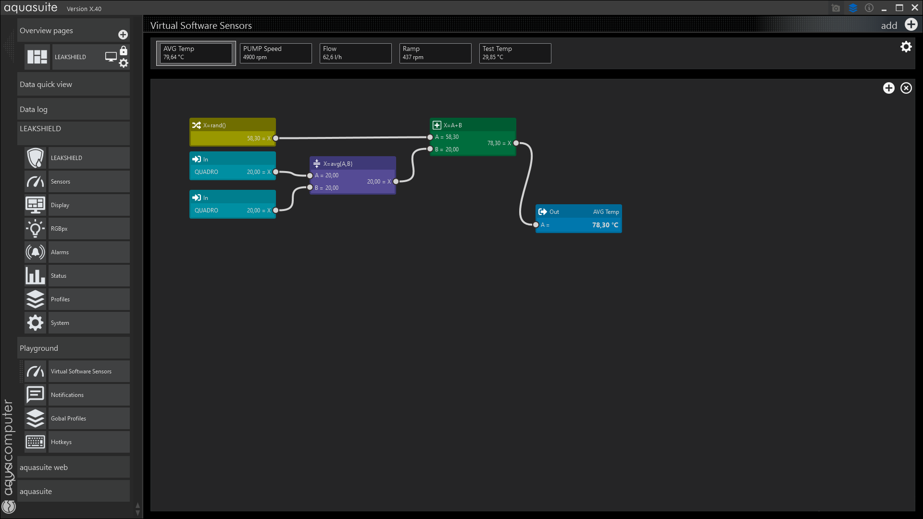Screen dimensions: 923x519
Task: Click the screenshot camera icon in title bar
Action: coord(836,8)
